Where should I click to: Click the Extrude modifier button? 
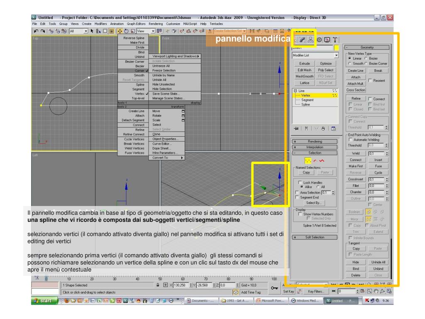(x=304, y=64)
